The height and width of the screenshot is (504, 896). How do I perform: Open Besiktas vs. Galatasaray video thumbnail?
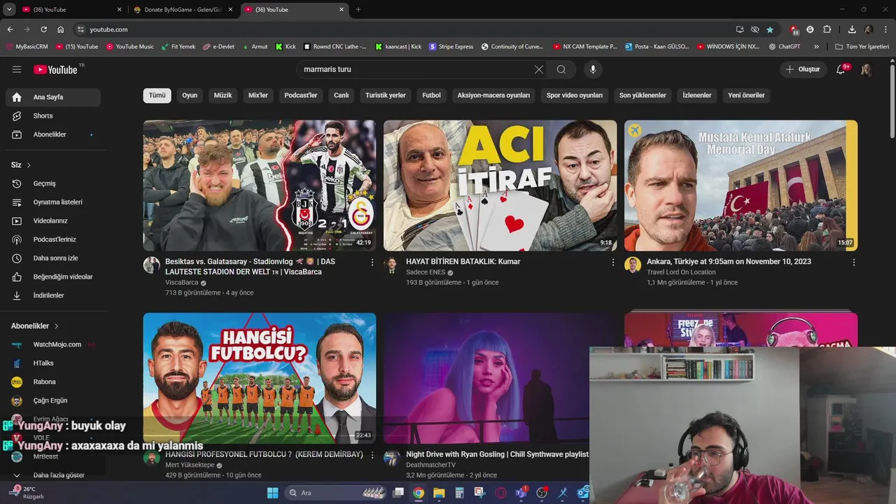point(260,185)
